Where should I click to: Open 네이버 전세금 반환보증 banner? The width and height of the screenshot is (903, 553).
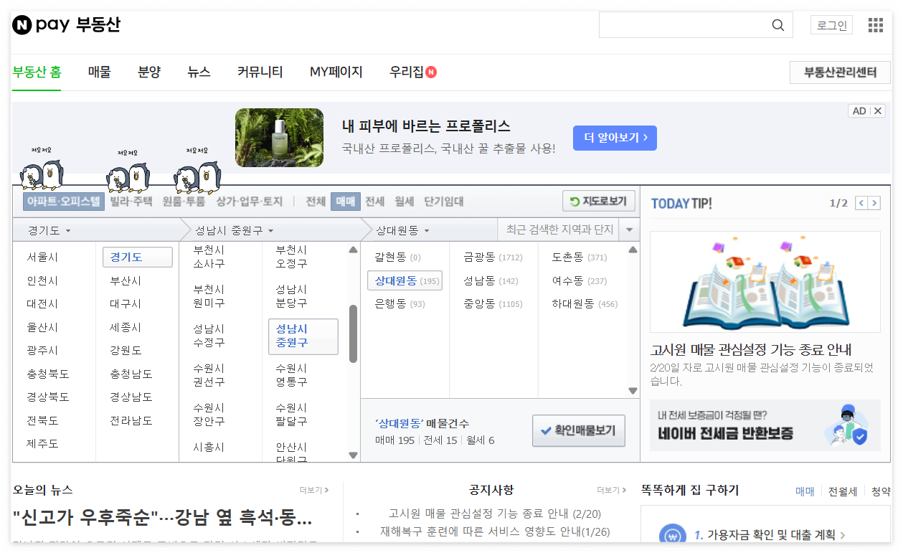(x=765, y=425)
